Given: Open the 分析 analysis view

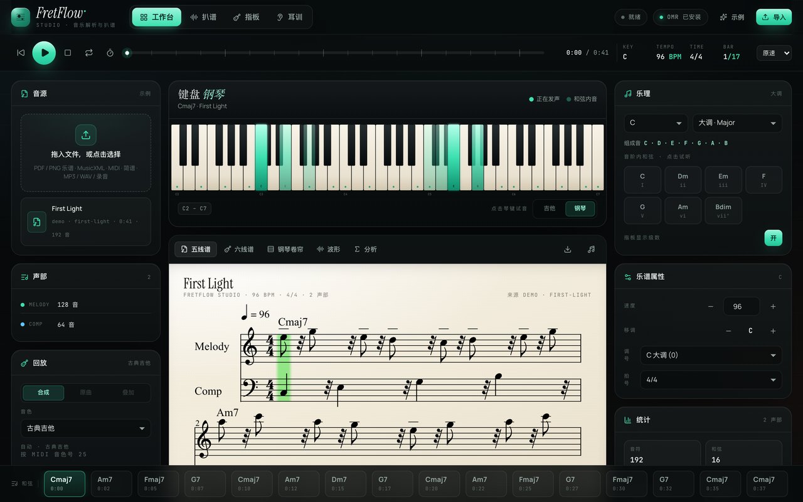Looking at the screenshot, I should pos(366,249).
